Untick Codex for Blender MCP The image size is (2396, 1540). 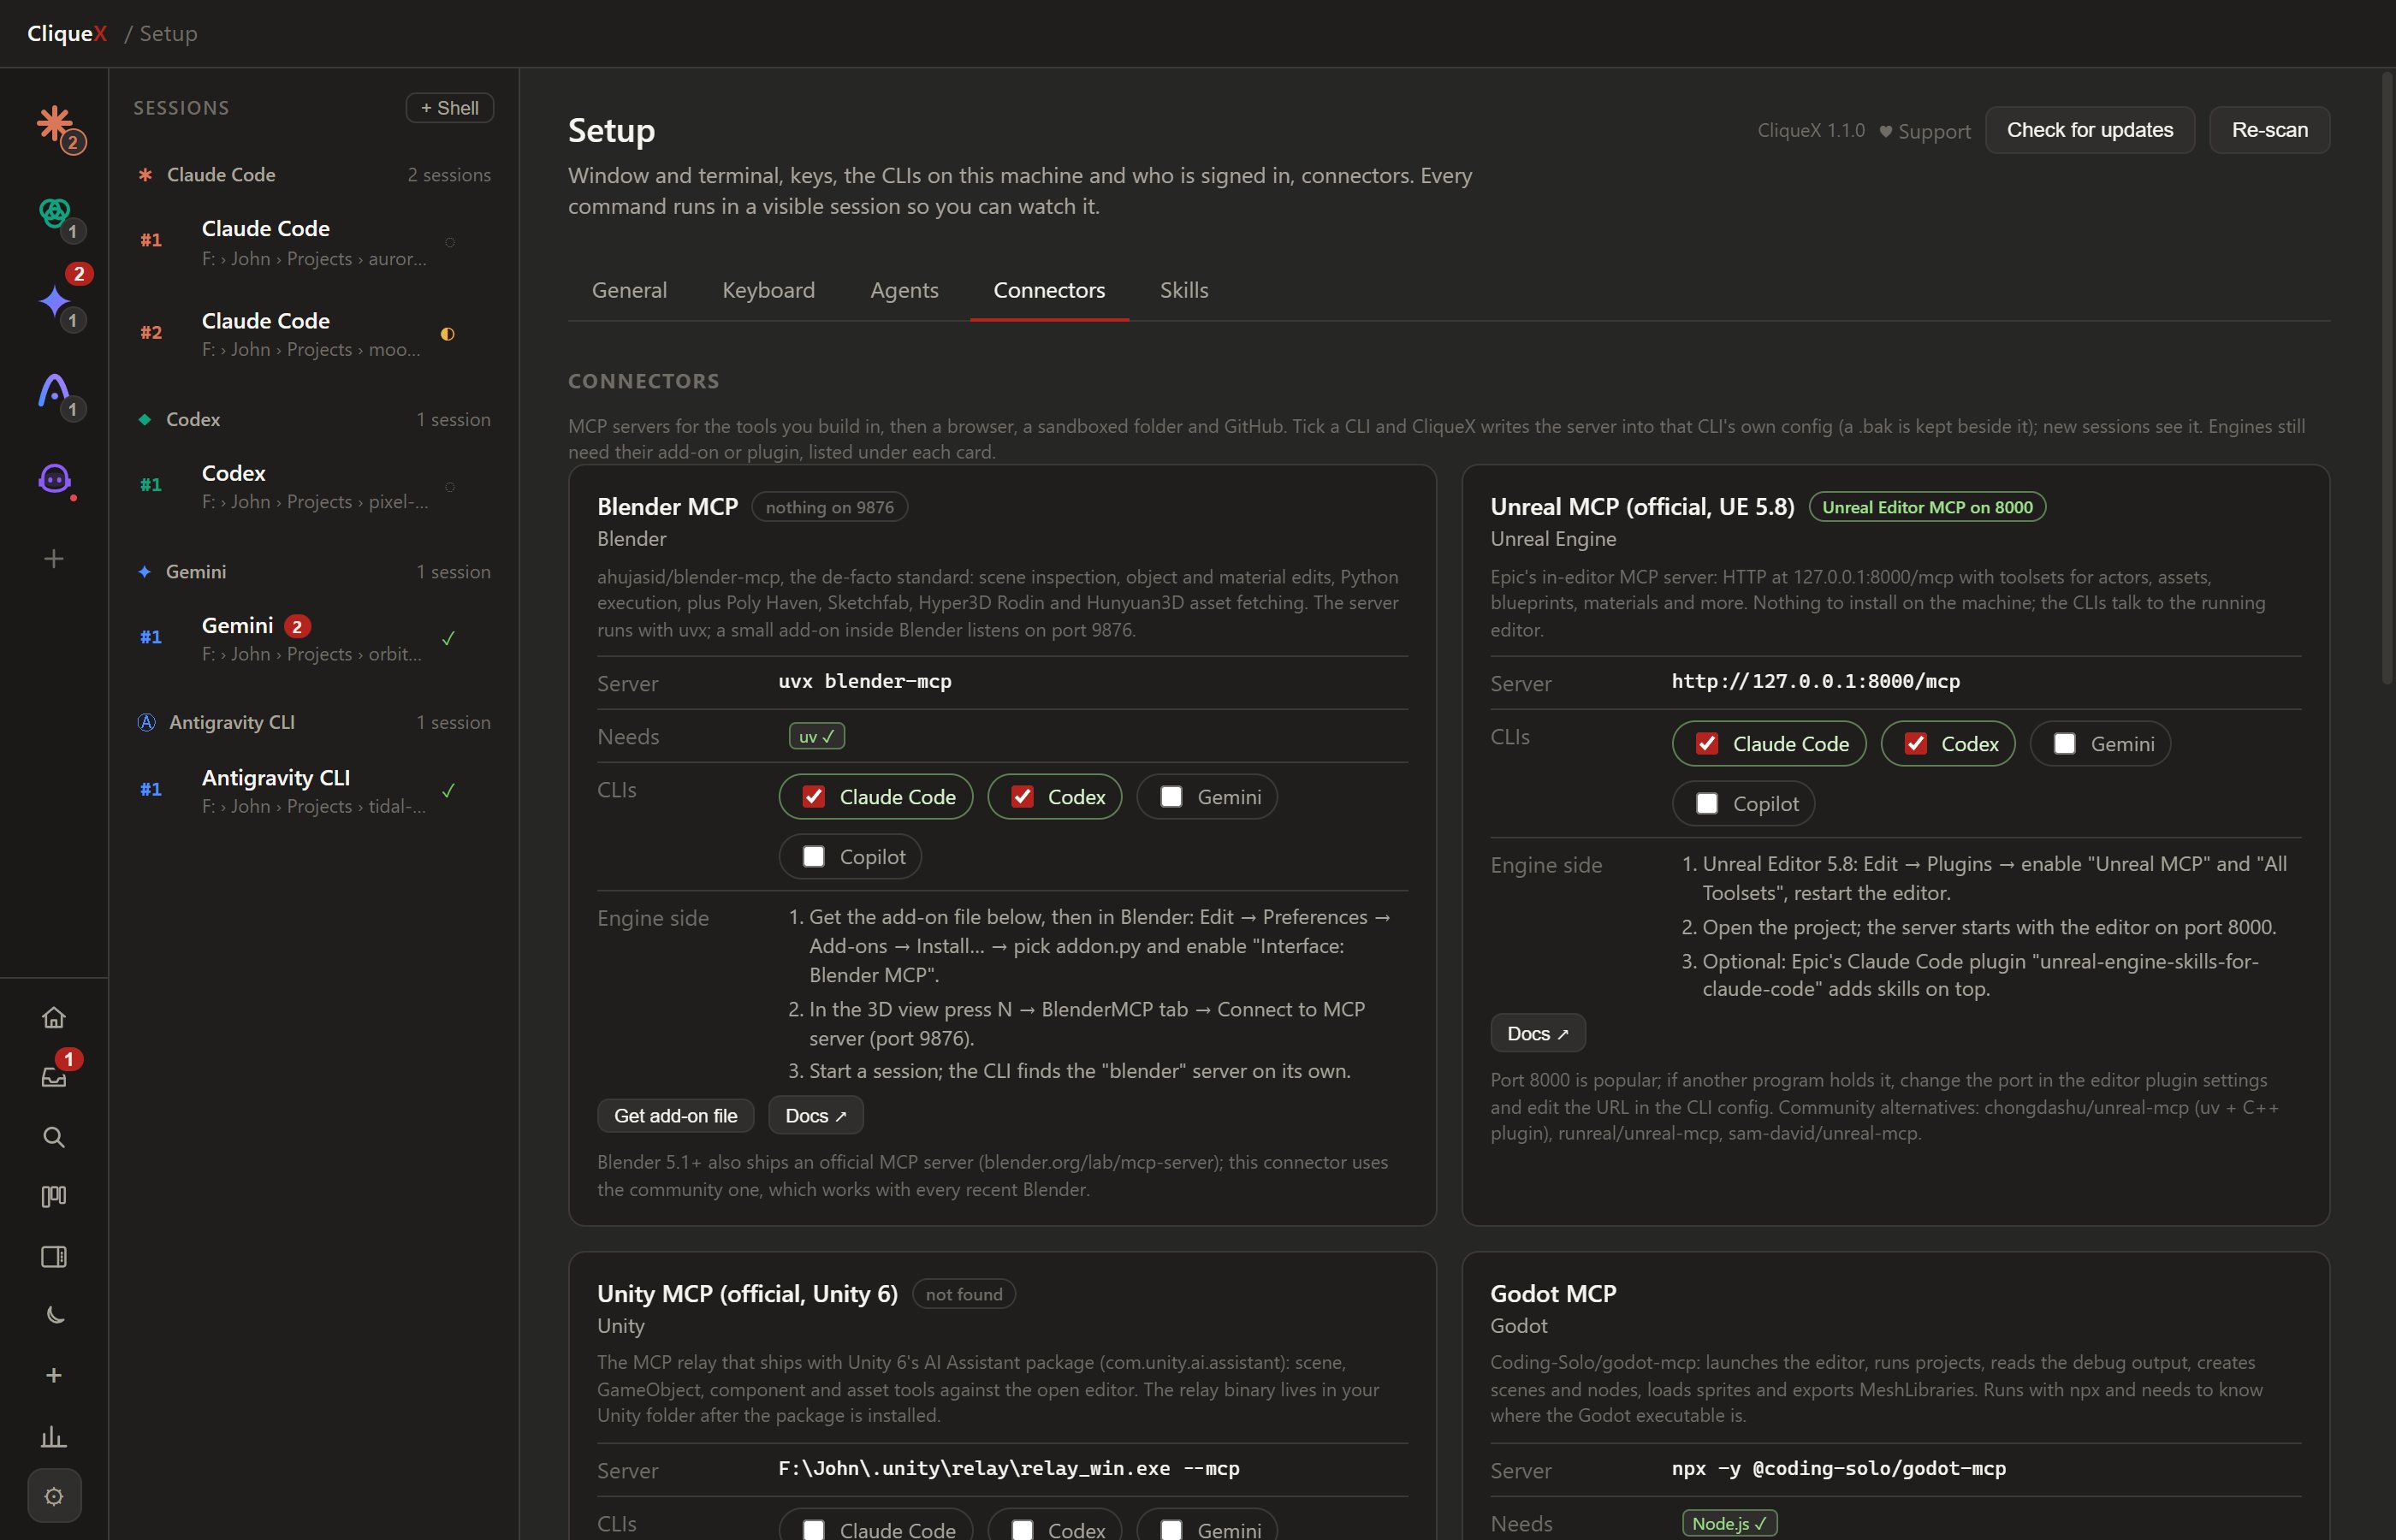(x=1022, y=797)
